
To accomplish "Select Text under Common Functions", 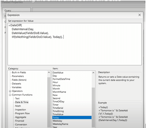I will pyautogui.click(x=17, y=98).
